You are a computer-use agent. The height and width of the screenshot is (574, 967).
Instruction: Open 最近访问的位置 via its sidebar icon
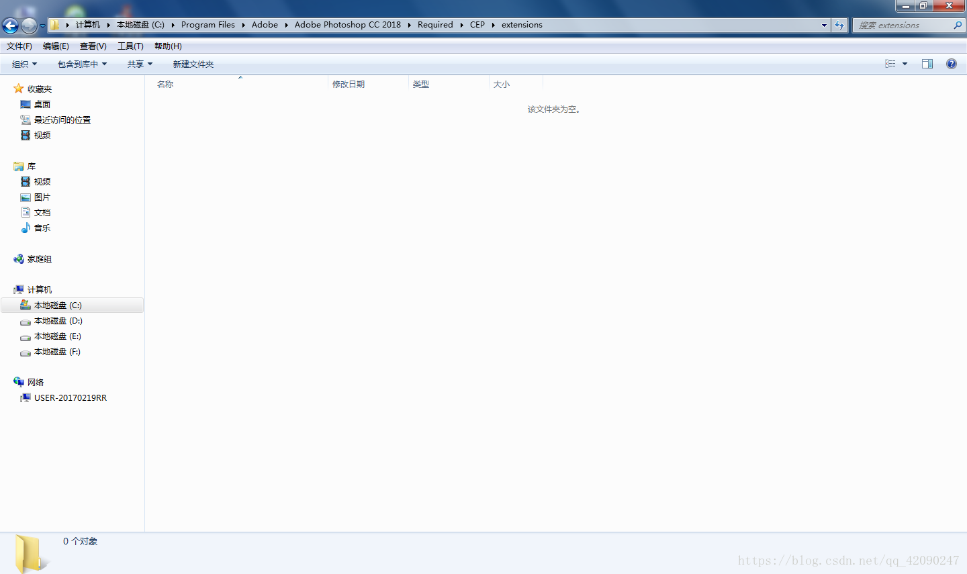[26, 119]
